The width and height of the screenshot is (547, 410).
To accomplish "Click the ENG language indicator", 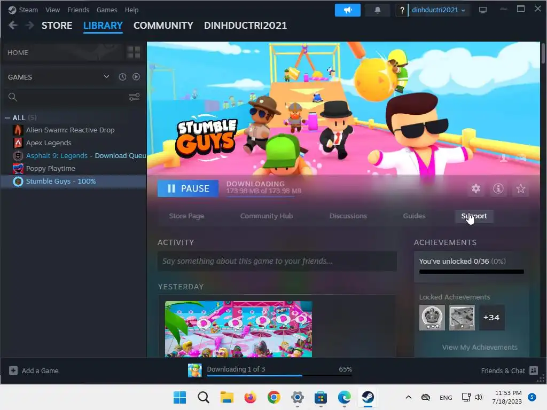I will (446, 397).
